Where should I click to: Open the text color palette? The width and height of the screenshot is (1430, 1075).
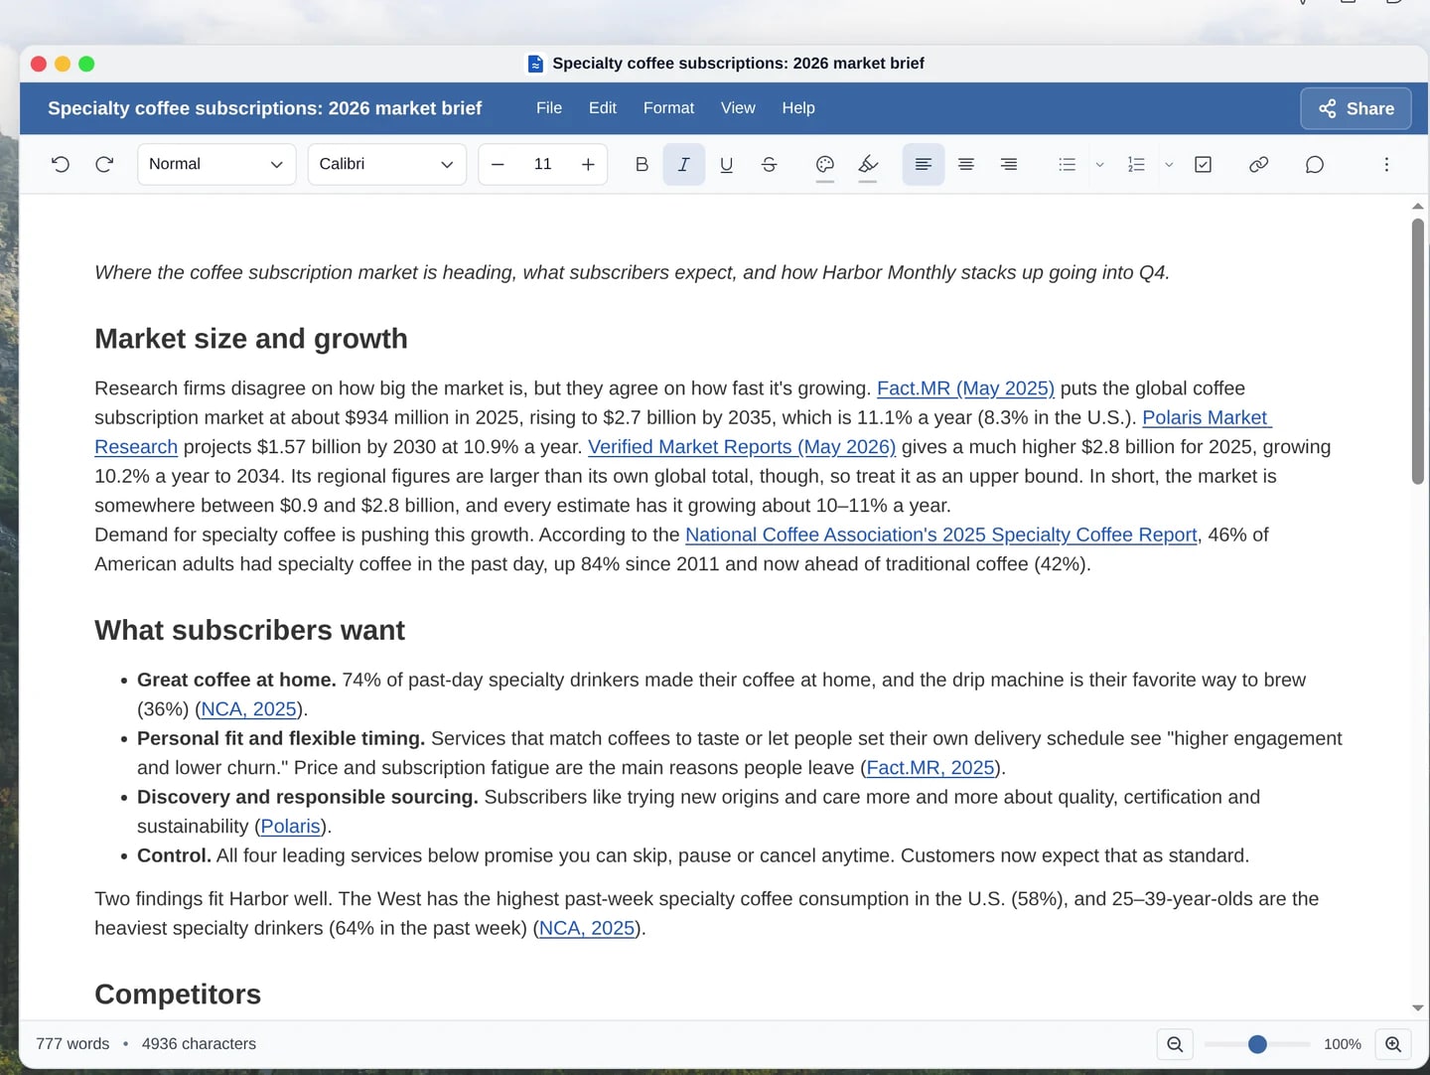pos(824,164)
